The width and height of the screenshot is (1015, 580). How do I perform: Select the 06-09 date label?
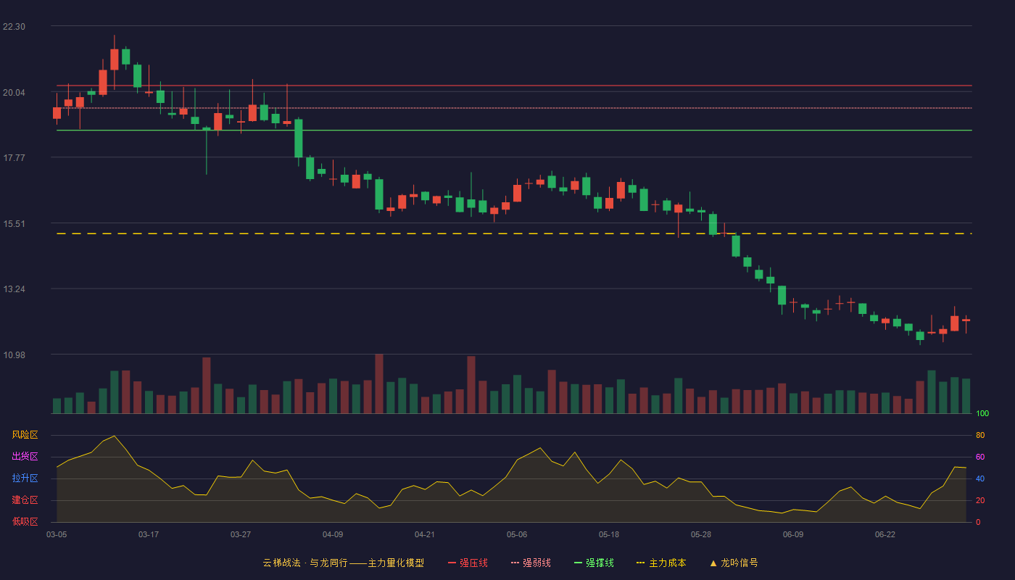pyautogui.click(x=793, y=534)
